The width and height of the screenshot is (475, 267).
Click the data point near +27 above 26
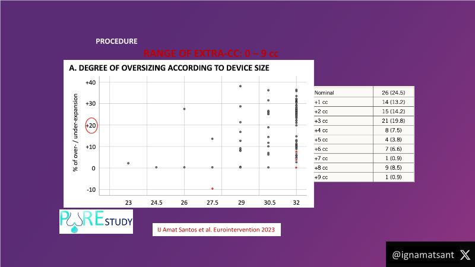point(184,109)
